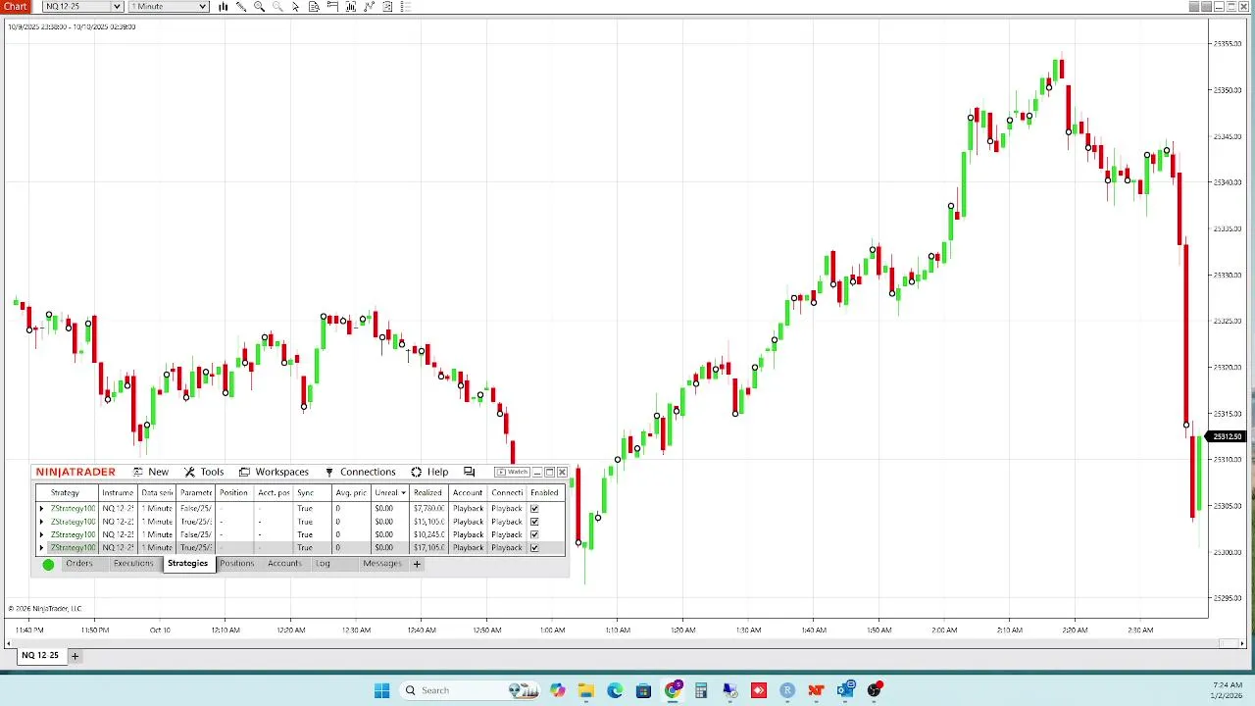Expand the strategy row with $7,780 realized
This screenshot has height=706, width=1255.
(41, 509)
